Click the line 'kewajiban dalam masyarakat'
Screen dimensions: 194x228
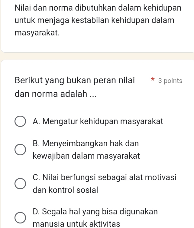pyautogui.click(x=86, y=156)
